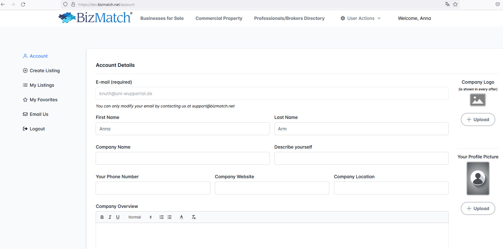
Task: Click the Company Name input field
Action: [x=183, y=158]
